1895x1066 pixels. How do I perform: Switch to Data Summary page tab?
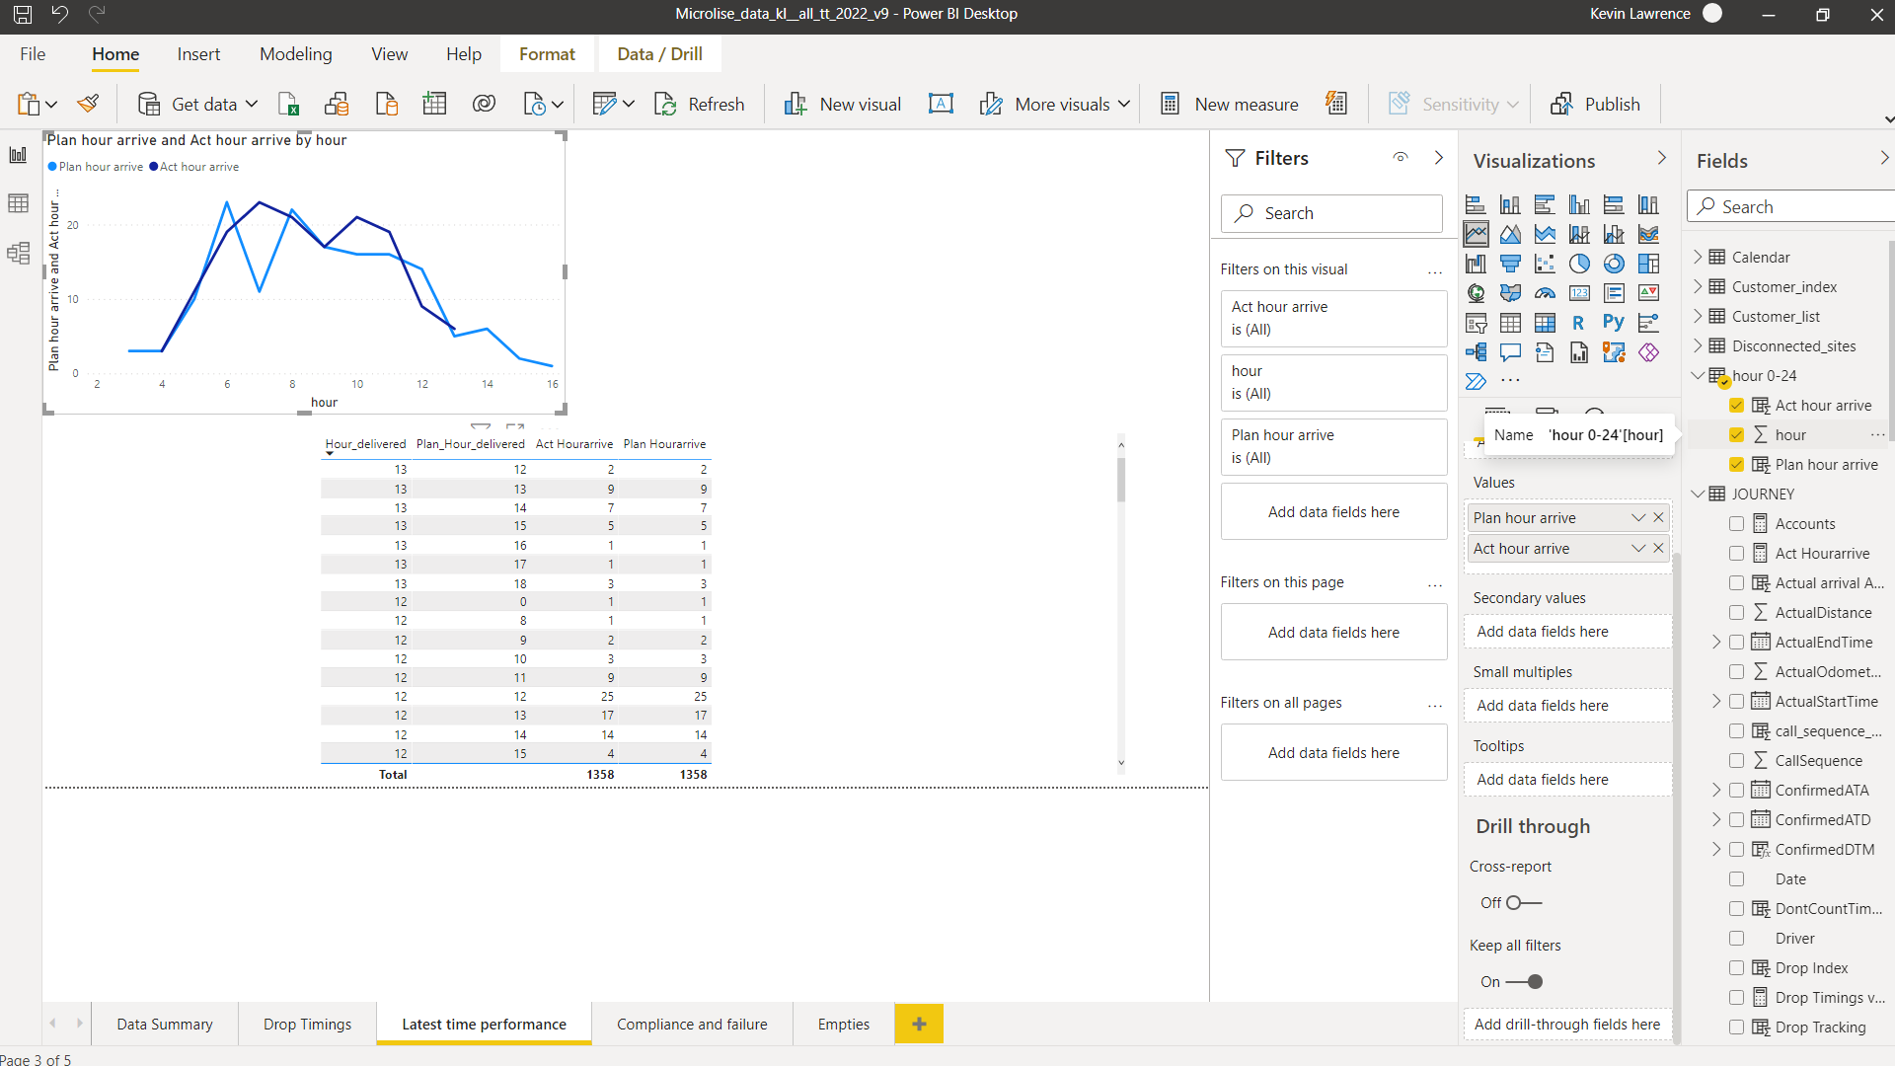tap(165, 1025)
